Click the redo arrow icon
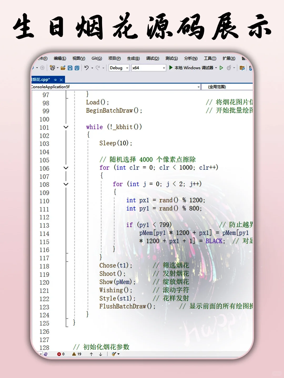284x378 pixels. [98, 68]
